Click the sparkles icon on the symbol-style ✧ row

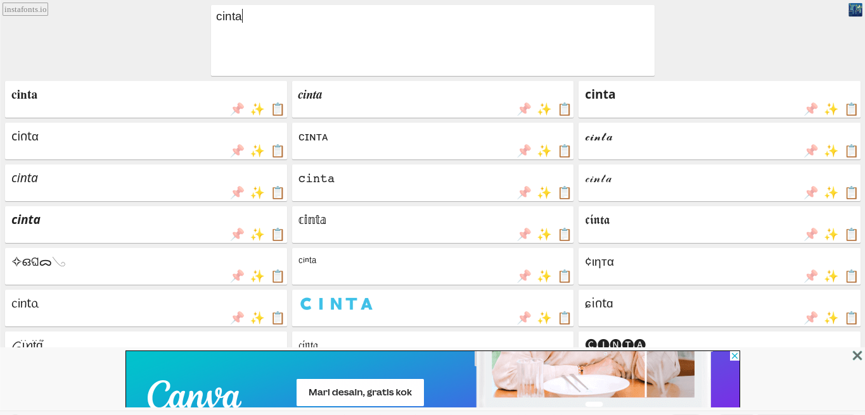coord(257,276)
